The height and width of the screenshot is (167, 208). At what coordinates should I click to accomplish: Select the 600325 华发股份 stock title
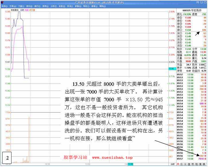click(x=192, y=10)
